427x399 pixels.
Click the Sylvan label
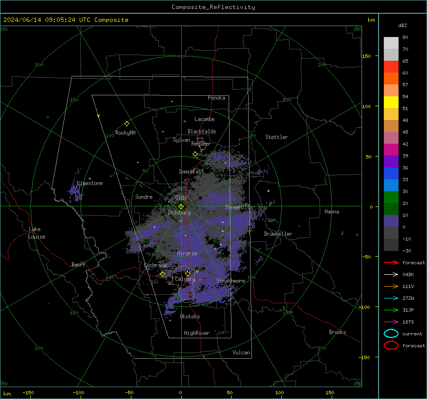tap(181, 140)
